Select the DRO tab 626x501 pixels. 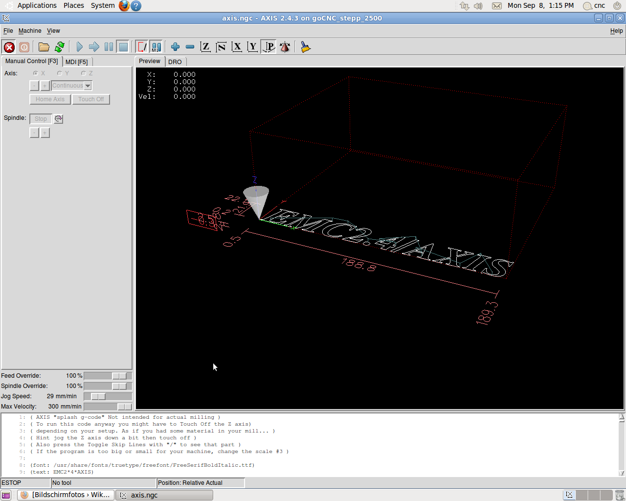(x=175, y=62)
